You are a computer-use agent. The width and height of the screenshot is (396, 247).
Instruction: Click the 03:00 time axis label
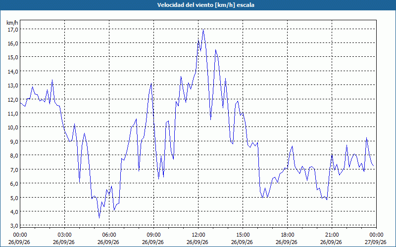(x=64, y=235)
